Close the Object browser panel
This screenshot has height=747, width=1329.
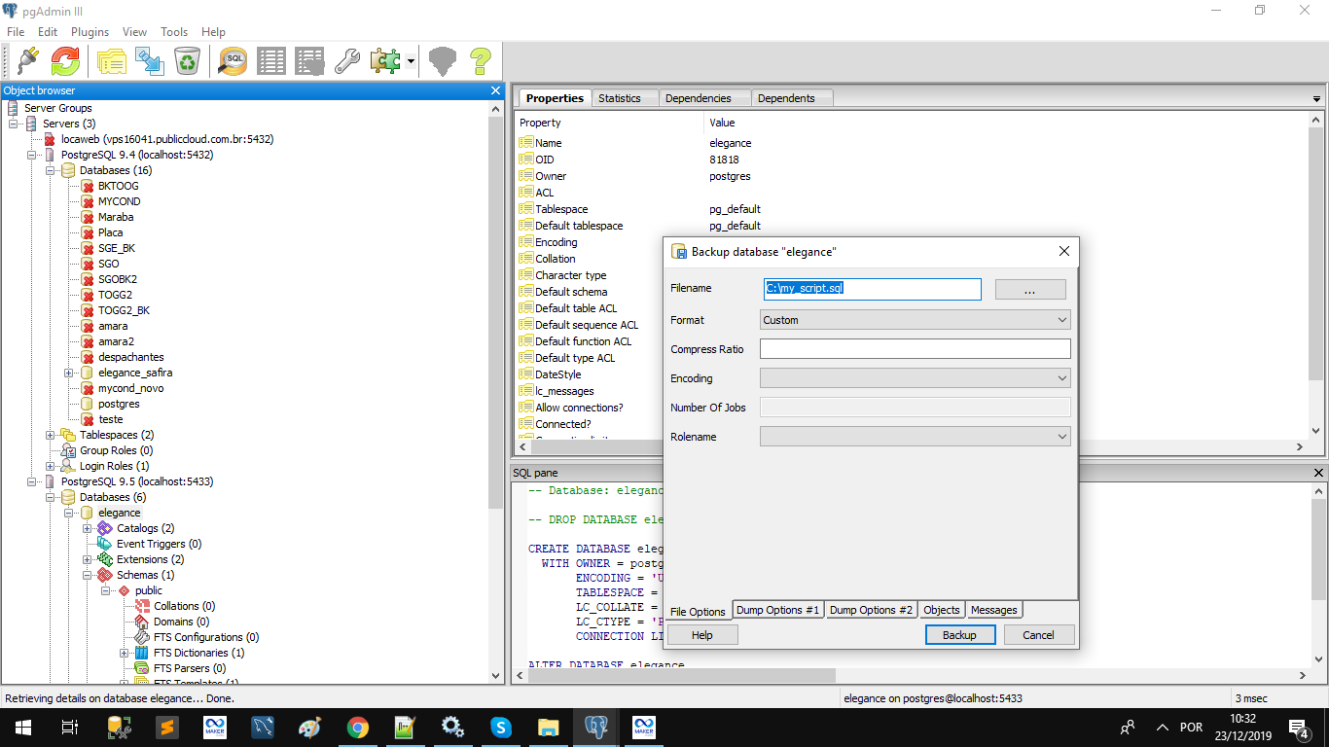click(x=495, y=90)
